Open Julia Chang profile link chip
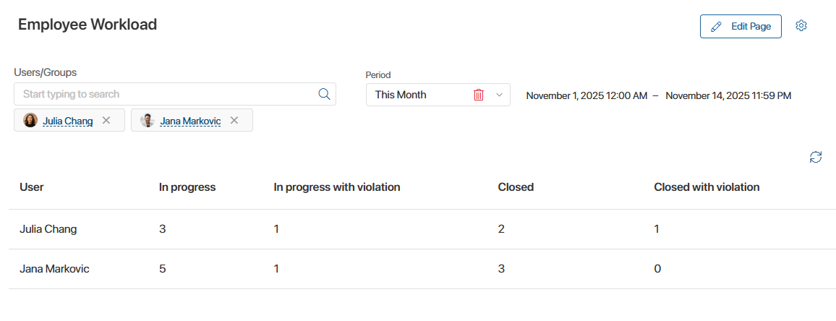This screenshot has width=836, height=321. coord(68,121)
